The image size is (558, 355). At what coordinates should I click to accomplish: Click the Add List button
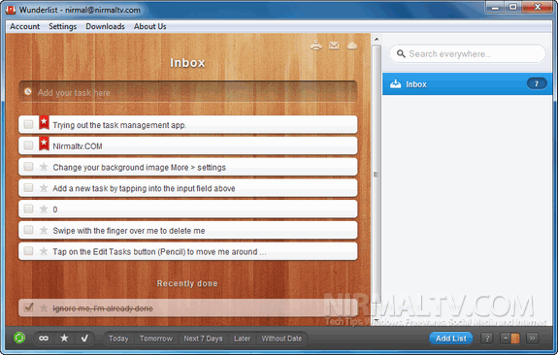click(x=451, y=339)
